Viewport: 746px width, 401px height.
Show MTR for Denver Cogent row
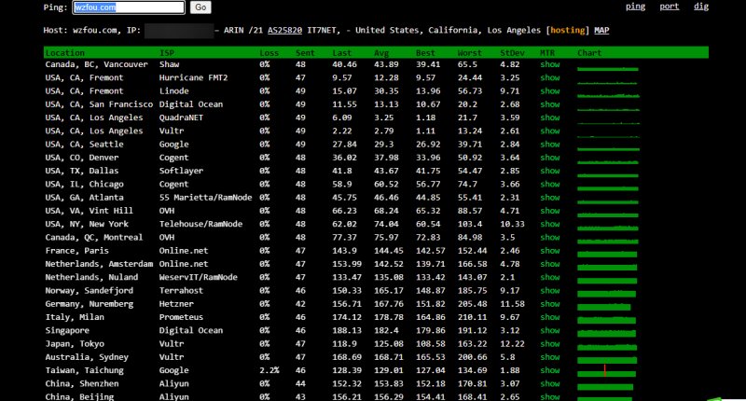coord(549,158)
